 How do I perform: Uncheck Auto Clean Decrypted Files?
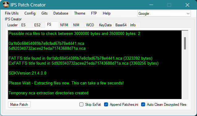(143, 105)
